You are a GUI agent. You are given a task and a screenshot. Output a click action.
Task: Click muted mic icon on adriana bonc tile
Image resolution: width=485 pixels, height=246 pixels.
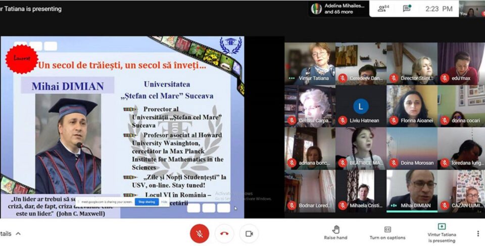pyautogui.click(x=292, y=163)
